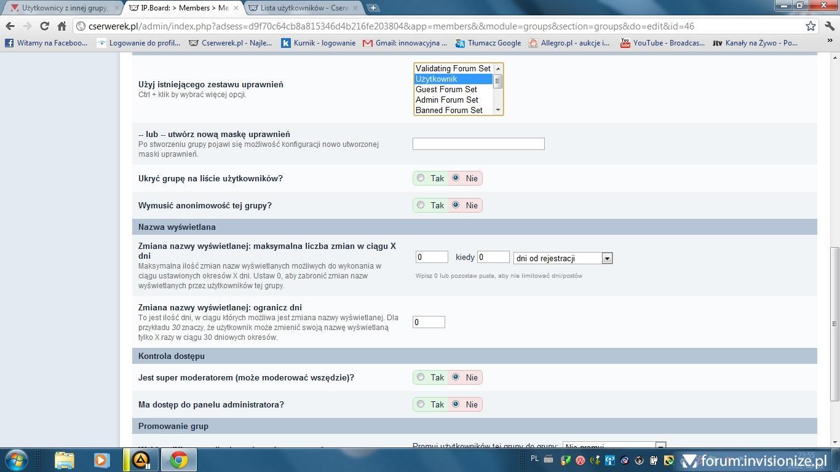
Task: Choose Nie for admin panel access
Action: pos(456,404)
